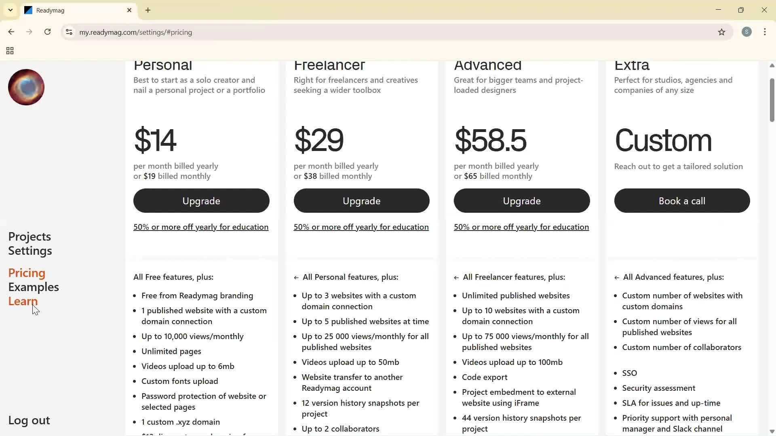
Task: Open Examples from the sidebar menu
Action: (x=34, y=287)
